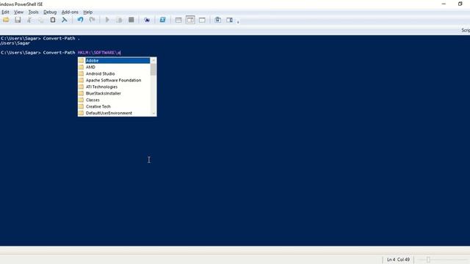Click the HKLM:\SOFTWARE\a path text in console
Screen dimensions: 470x264
[x=99, y=53]
